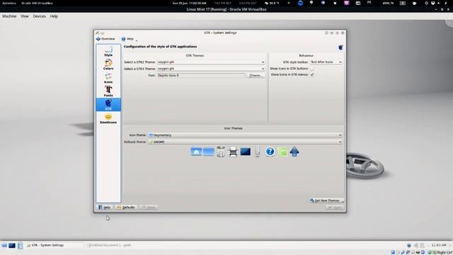Screen dimensions: 453x255
Task: Open the Style settings category
Action: pos(108,52)
